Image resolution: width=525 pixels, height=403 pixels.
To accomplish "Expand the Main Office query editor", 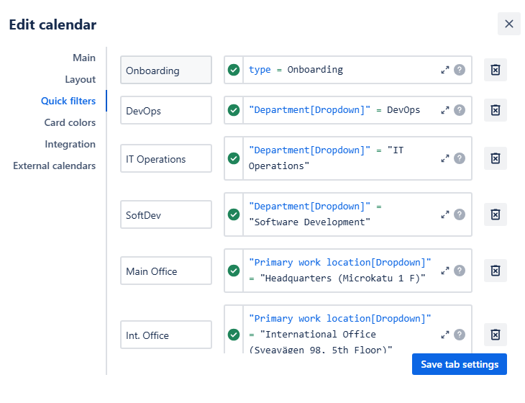I will click(x=445, y=271).
